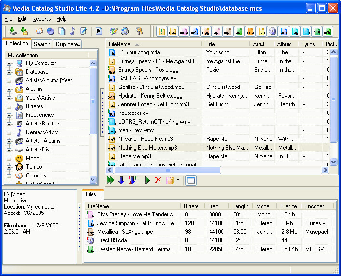
Task: Click the horizontal scrollbar thumb of file list
Action: click(x=168, y=170)
